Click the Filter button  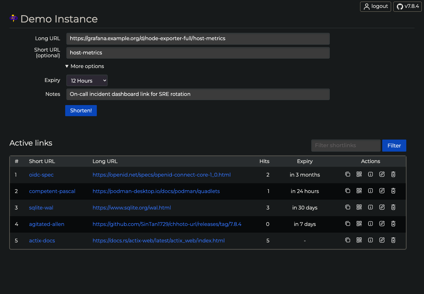click(x=394, y=146)
